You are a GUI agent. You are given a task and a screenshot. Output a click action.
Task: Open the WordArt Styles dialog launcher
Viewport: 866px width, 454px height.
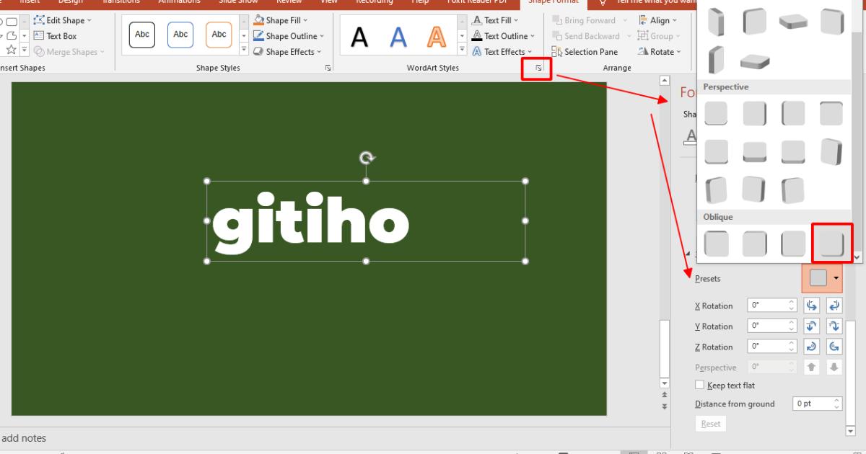pos(538,68)
